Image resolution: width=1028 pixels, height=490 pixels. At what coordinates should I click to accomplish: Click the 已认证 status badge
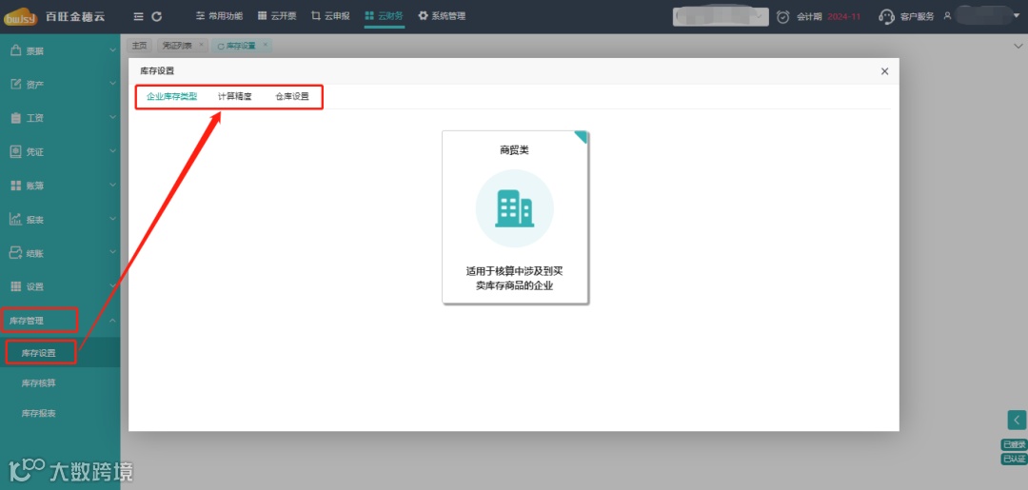[1014, 460]
